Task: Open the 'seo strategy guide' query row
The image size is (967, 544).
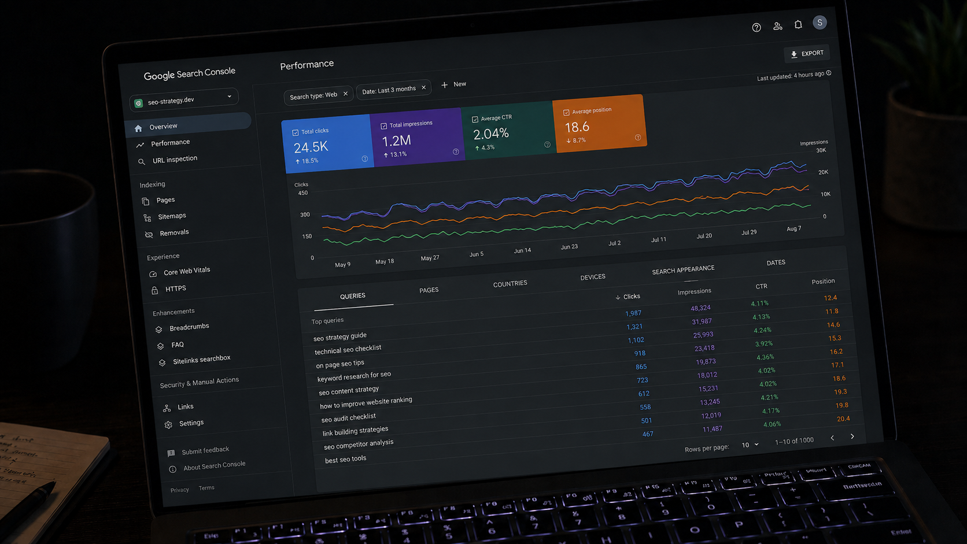Action: tap(340, 336)
